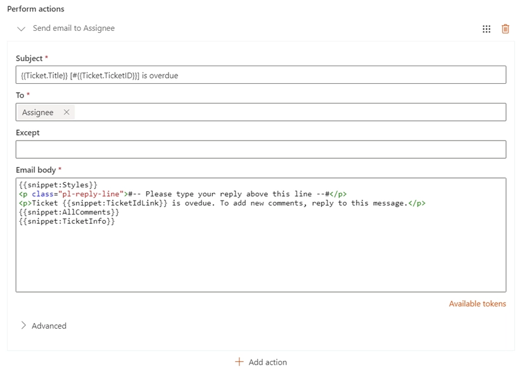Screen dimensions: 528x369
Task: Delete the Send email action with trash icon
Action: 505,29
